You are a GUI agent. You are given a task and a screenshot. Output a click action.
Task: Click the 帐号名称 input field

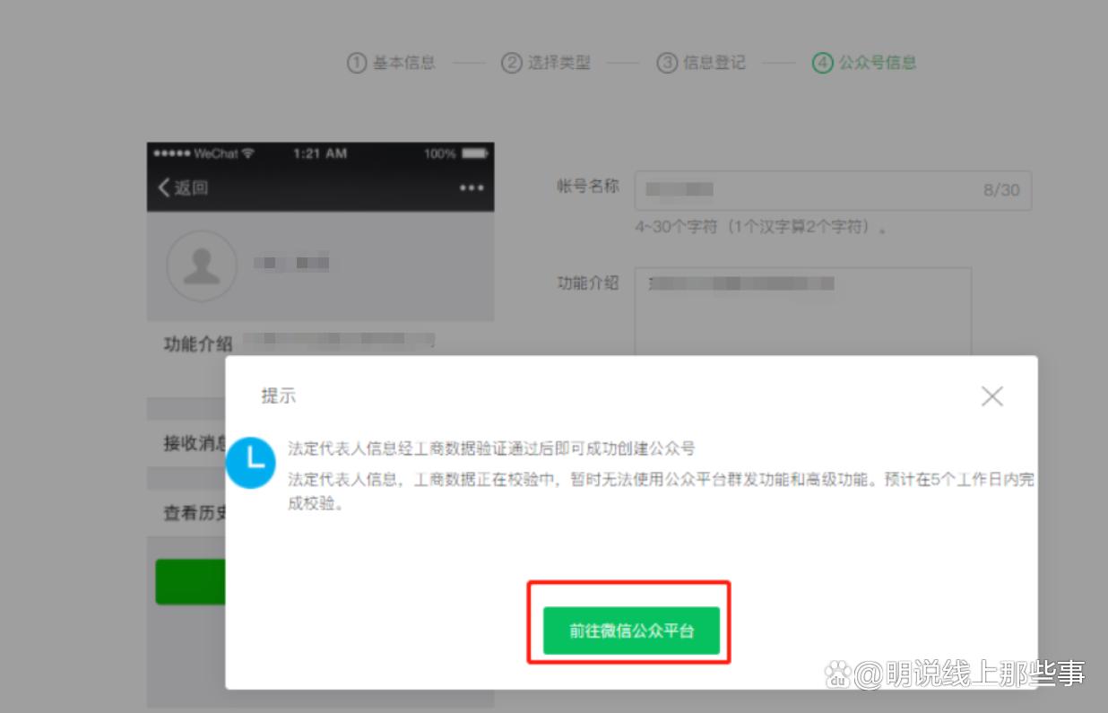tap(833, 190)
